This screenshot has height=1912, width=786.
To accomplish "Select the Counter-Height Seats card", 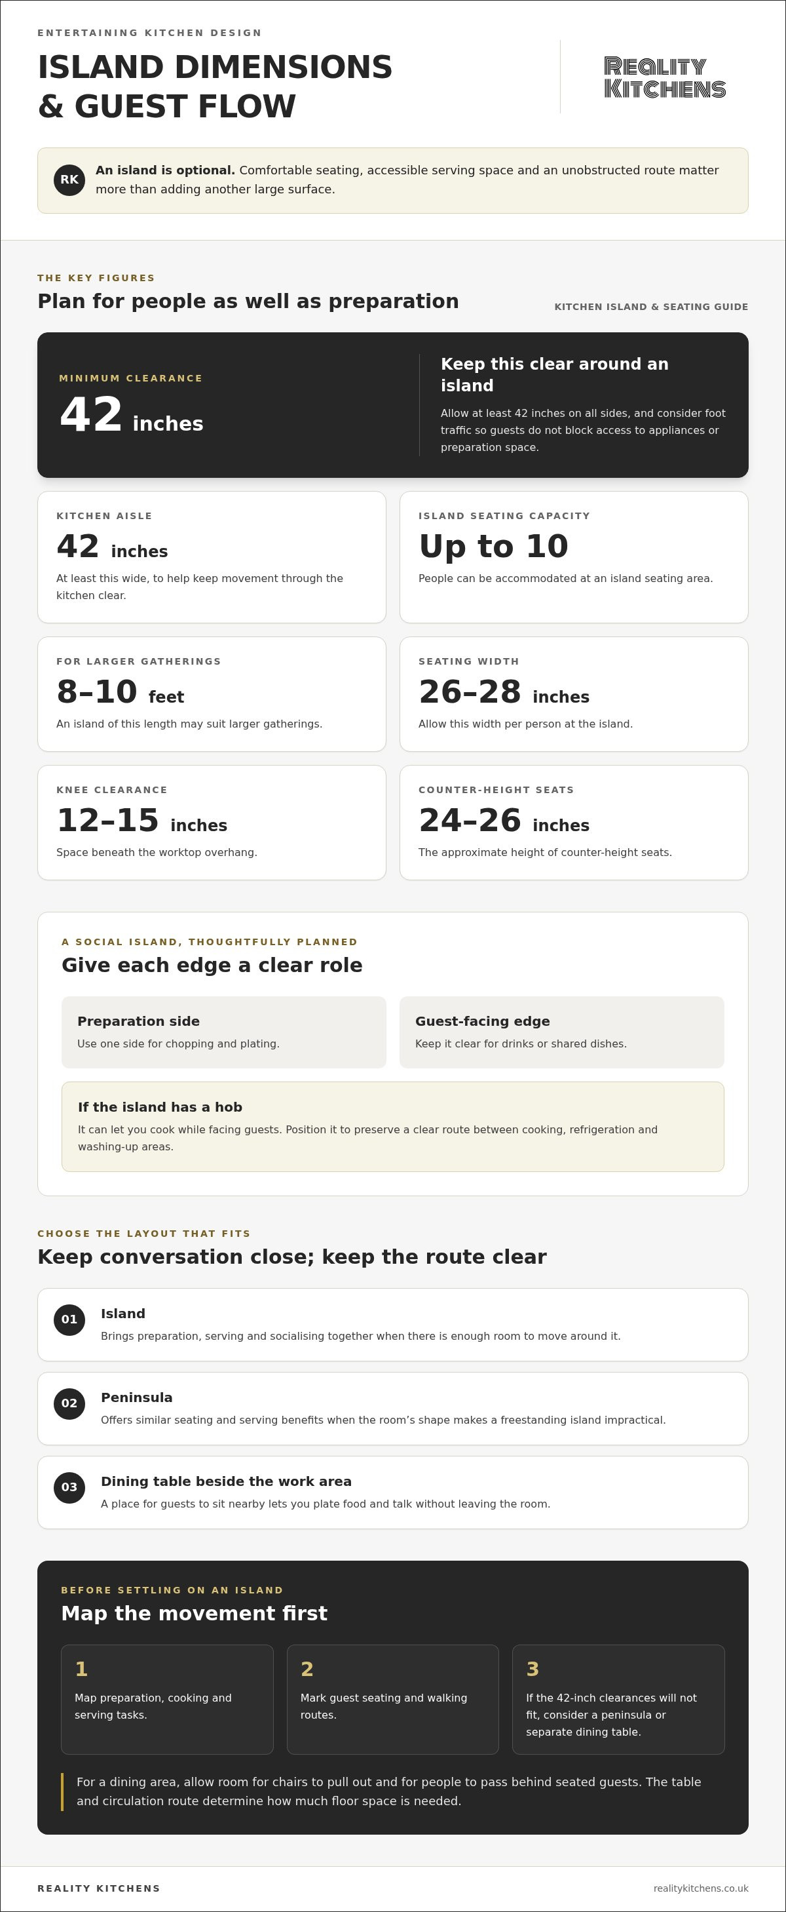I will tap(574, 823).
